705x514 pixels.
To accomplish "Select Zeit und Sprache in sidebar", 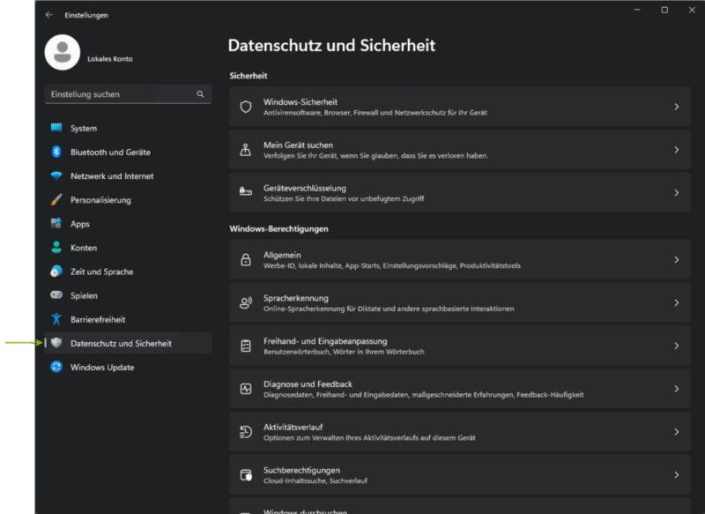I will (x=128, y=272).
